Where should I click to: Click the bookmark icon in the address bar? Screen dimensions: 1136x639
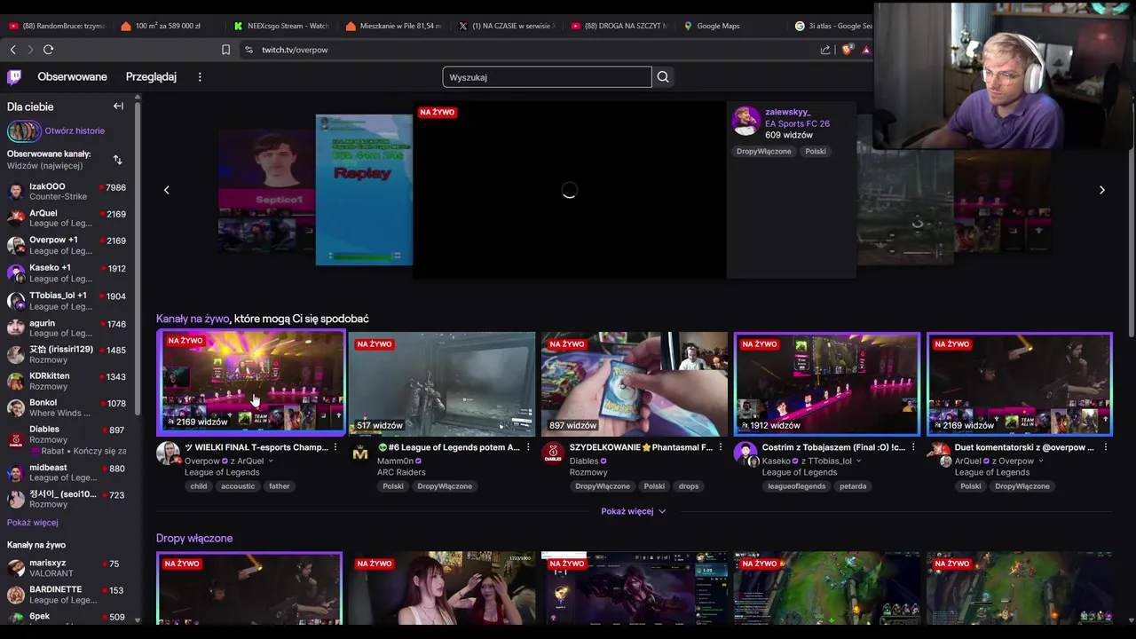coord(225,50)
